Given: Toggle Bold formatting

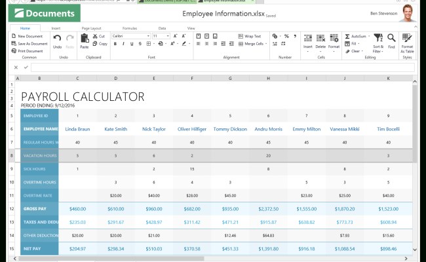Looking at the screenshot, I should pyautogui.click(x=115, y=44).
